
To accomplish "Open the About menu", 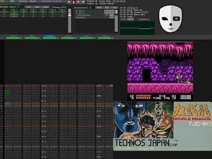I will 33,1.
